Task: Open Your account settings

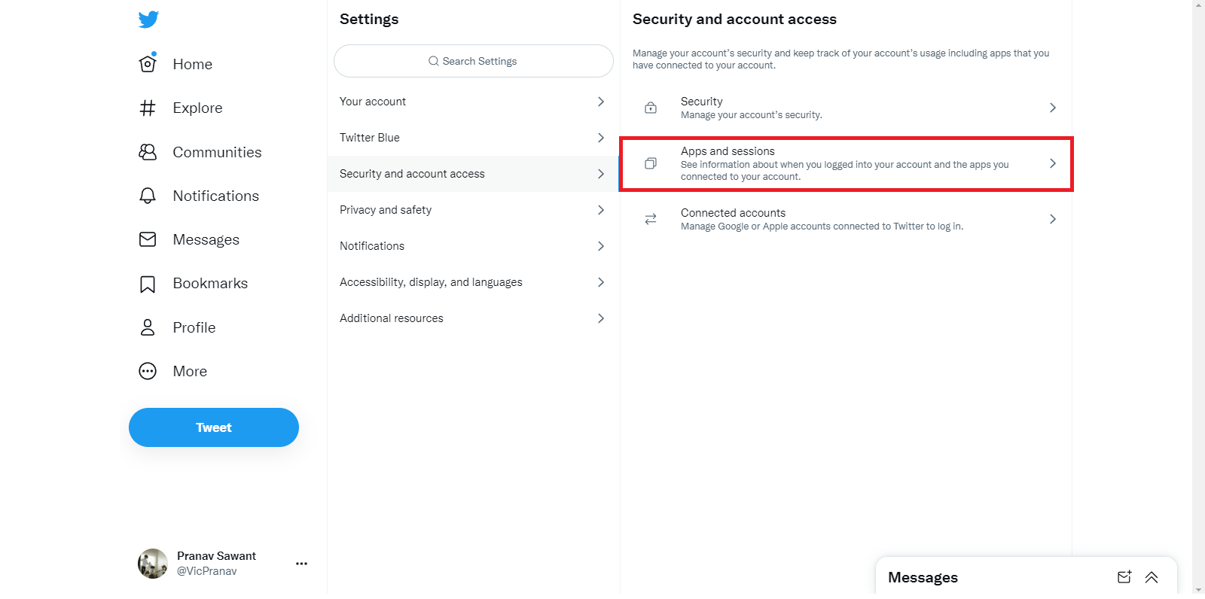Action: [473, 102]
